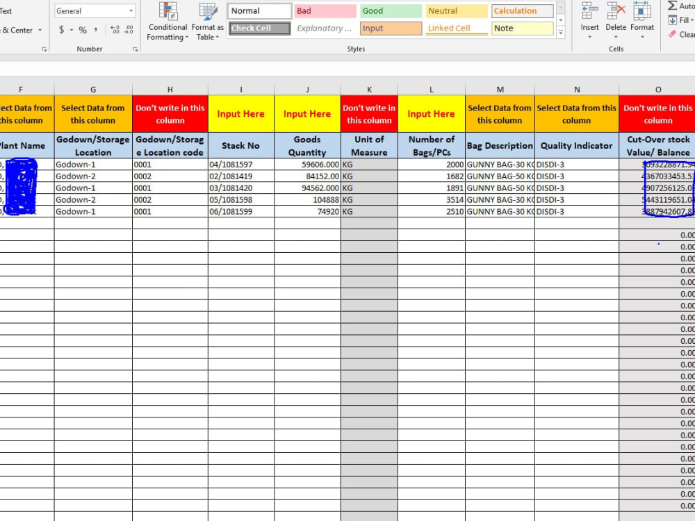Apply the Explanatory text style

tap(325, 28)
